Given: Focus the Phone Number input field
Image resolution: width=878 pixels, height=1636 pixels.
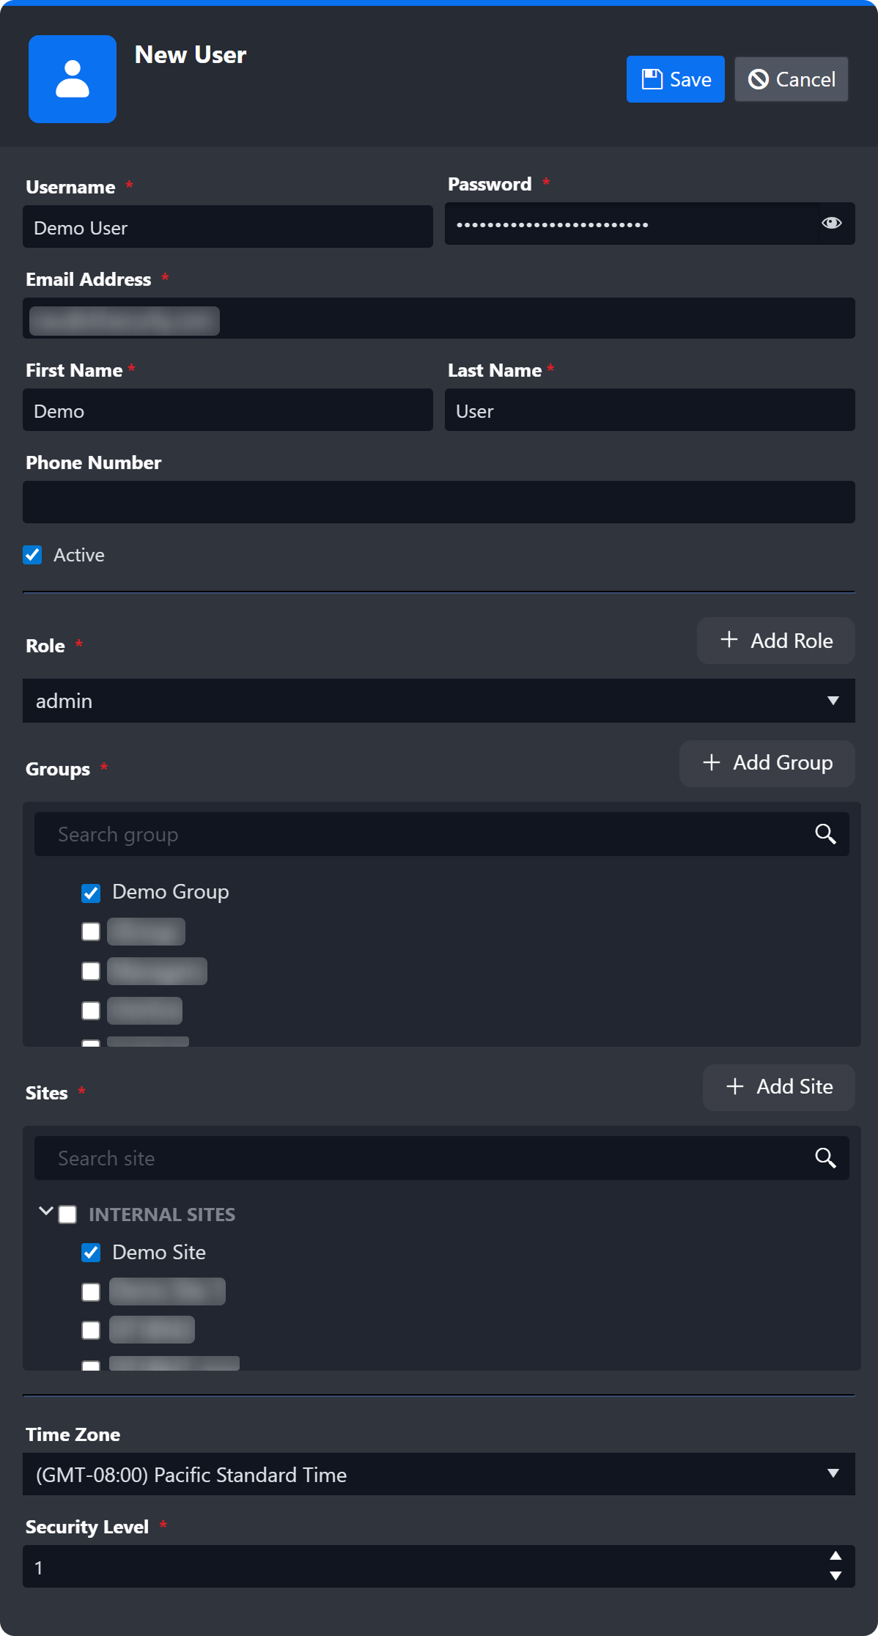Looking at the screenshot, I should (x=438, y=502).
